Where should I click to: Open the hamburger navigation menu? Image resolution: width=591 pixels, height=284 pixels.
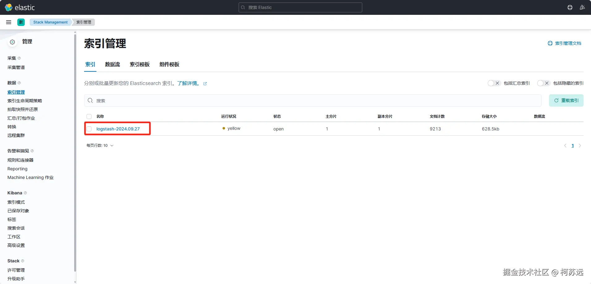(x=9, y=22)
